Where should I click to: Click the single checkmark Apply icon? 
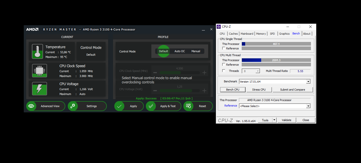tap(119, 106)
